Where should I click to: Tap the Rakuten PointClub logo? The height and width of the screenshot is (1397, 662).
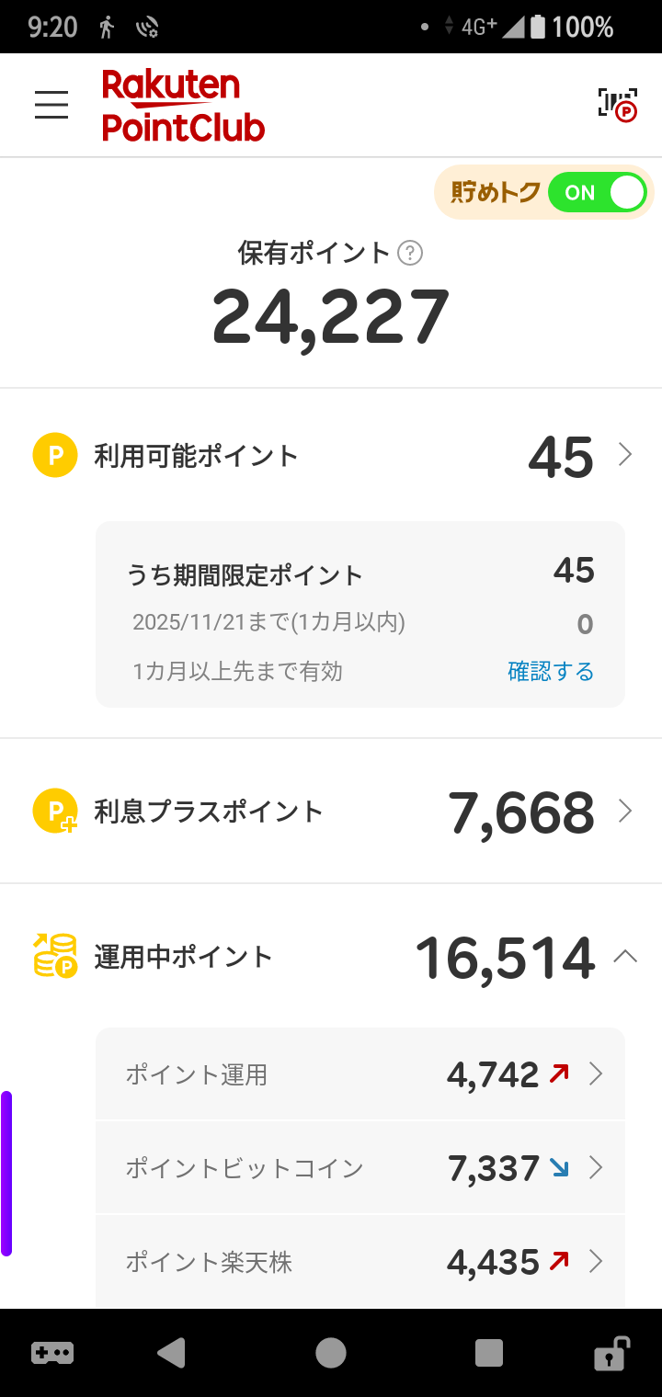point(183,106)
